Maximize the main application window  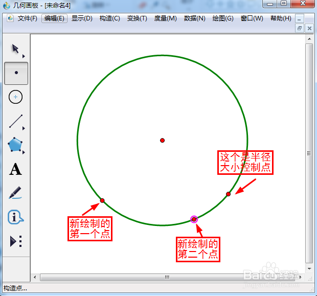point(284,4)
